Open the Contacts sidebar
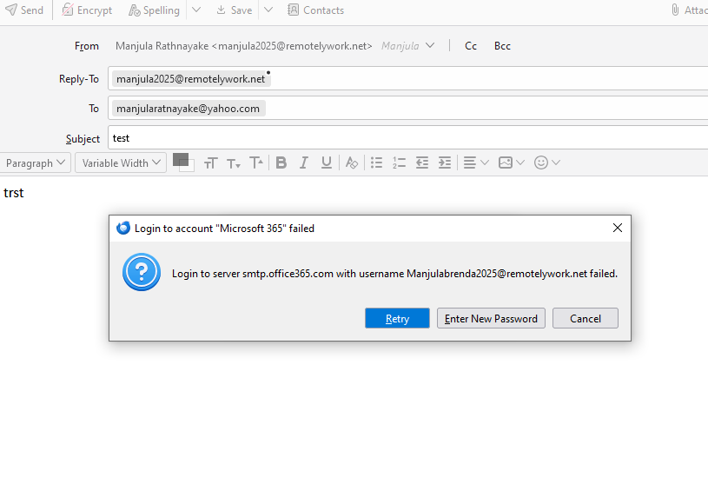 click(x=316, y=10)
